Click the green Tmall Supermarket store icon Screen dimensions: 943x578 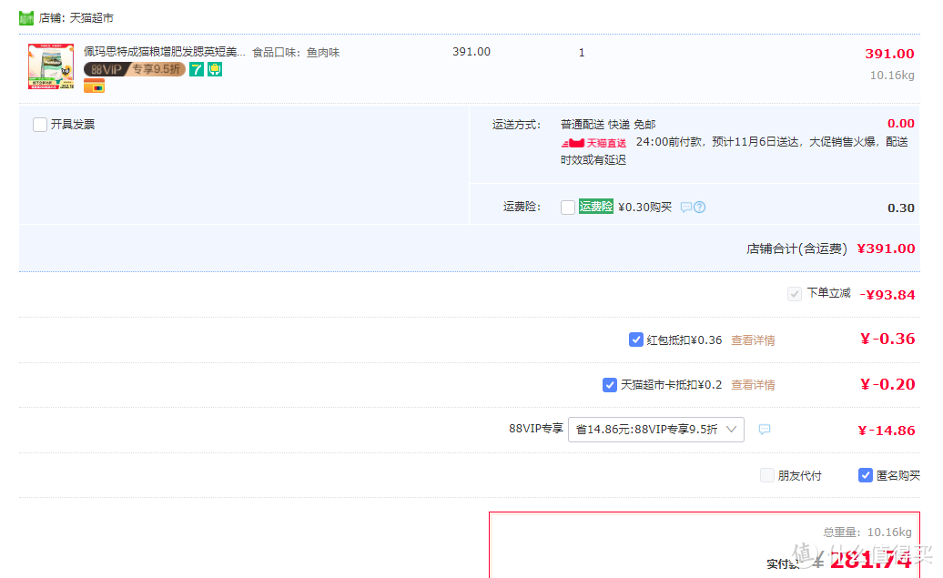(x=26, y=17)
